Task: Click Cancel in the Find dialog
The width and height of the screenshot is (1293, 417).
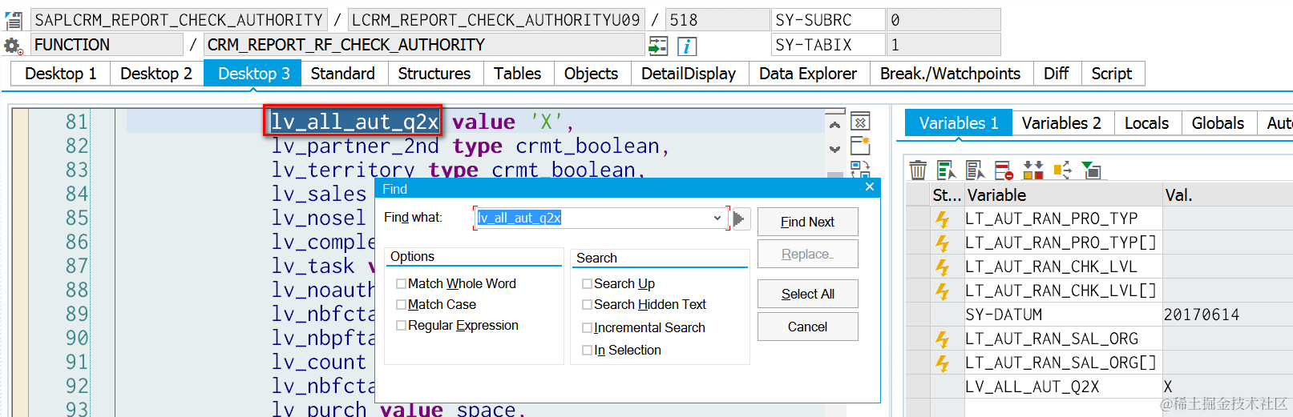Action: coord(808,327)
